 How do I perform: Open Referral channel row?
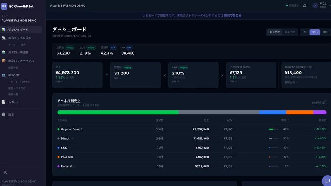(x=192, y=167)
